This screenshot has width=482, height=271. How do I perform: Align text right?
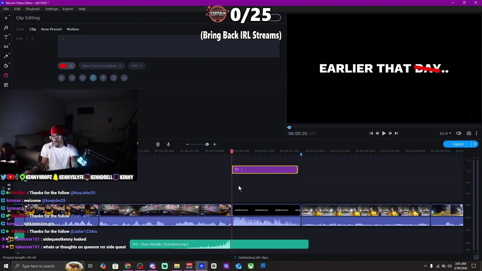pyautogui.click(x=72, y=78)
